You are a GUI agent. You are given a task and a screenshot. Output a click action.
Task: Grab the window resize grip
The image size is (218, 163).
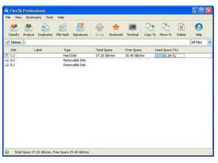click(211, 153)
